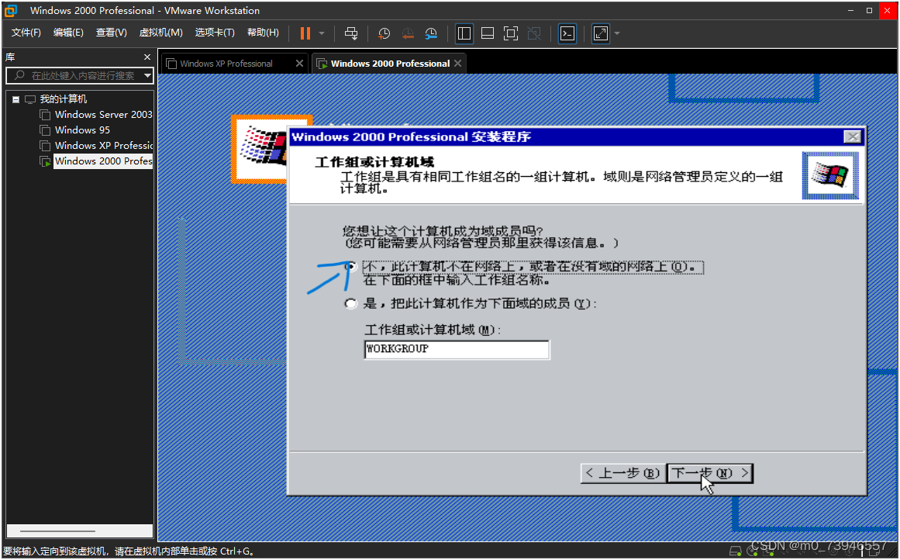The height and width of the screenshot is (560, 900).
Task: Select the 不，此计算机不在网络上 radio button
Action: [350, 267]
